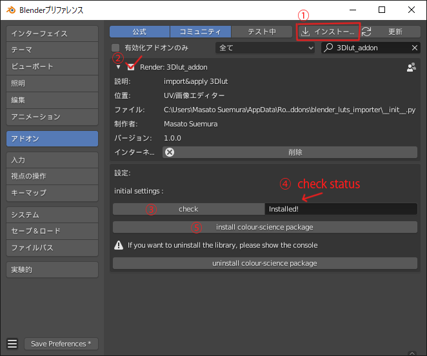Click the 更新 refresh button
This screenshot has width=427, height=356.
(x=391, y=32)
